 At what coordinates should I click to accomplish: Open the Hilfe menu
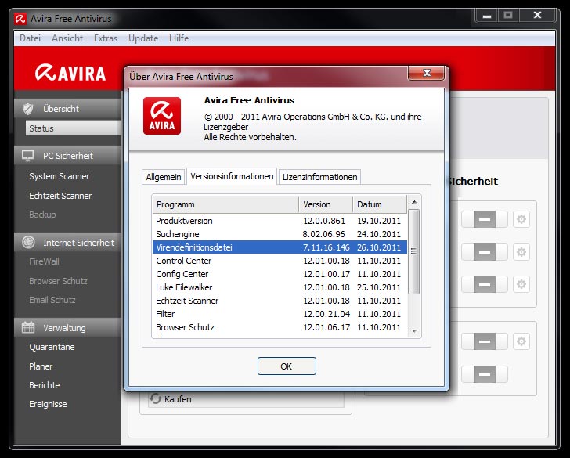pyautogui.click(x=179, y=38)
